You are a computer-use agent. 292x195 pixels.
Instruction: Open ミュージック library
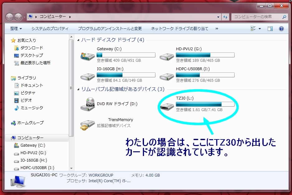[32, 108]
